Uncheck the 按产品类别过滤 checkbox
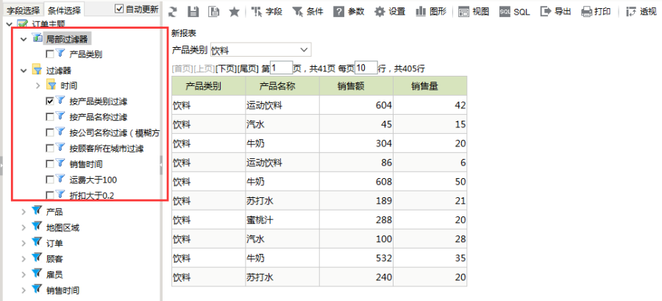The image size is (662, 301). pos(49,102)
